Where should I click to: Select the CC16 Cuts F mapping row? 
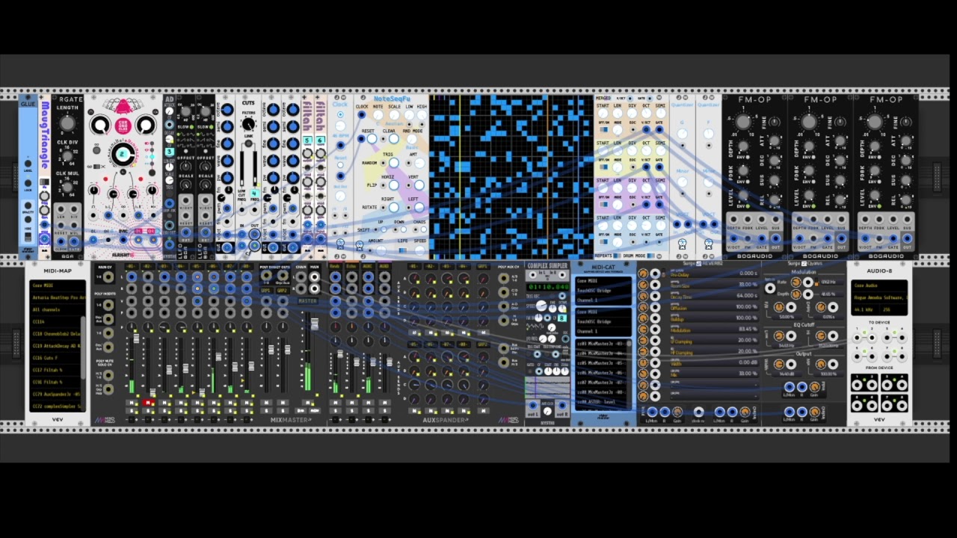click(x=56, y=358)
